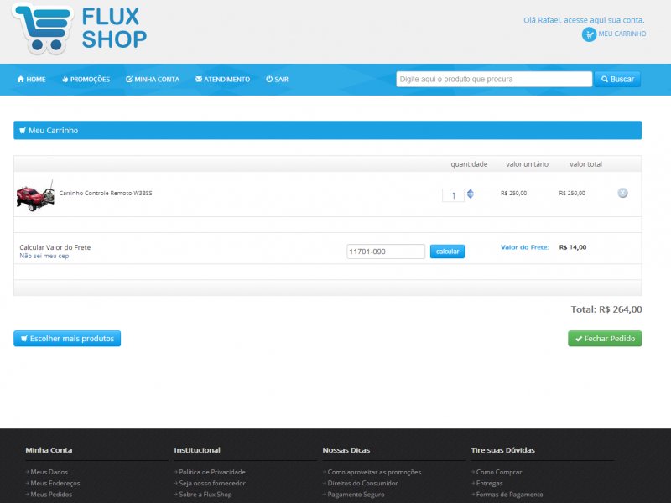Click the quantity number field
The height and width of the screenshot is (503, 671).
point(453,195)
